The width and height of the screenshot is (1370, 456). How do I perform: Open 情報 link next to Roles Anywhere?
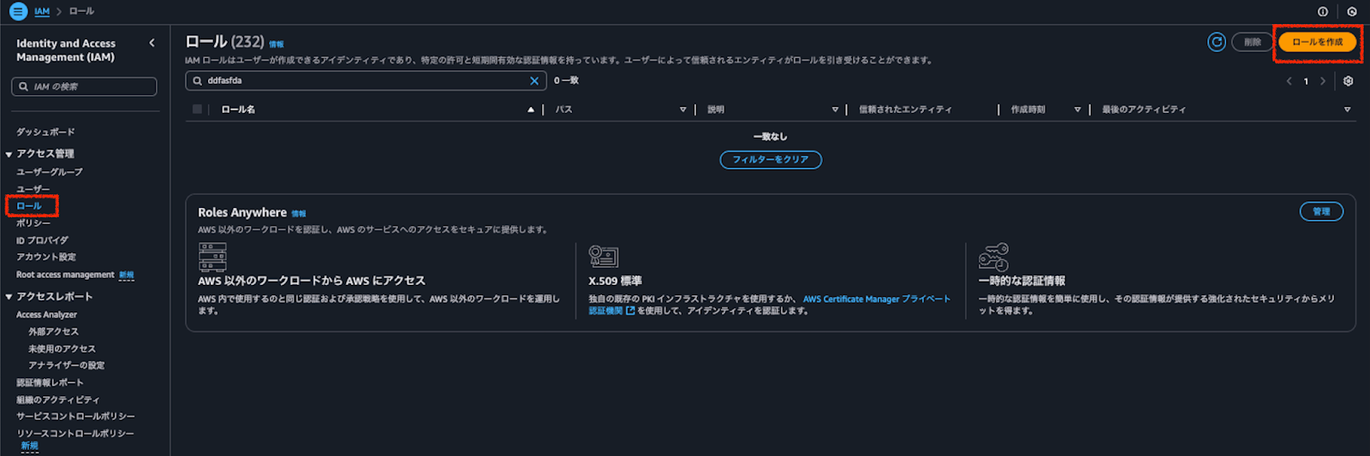point(299,214)
